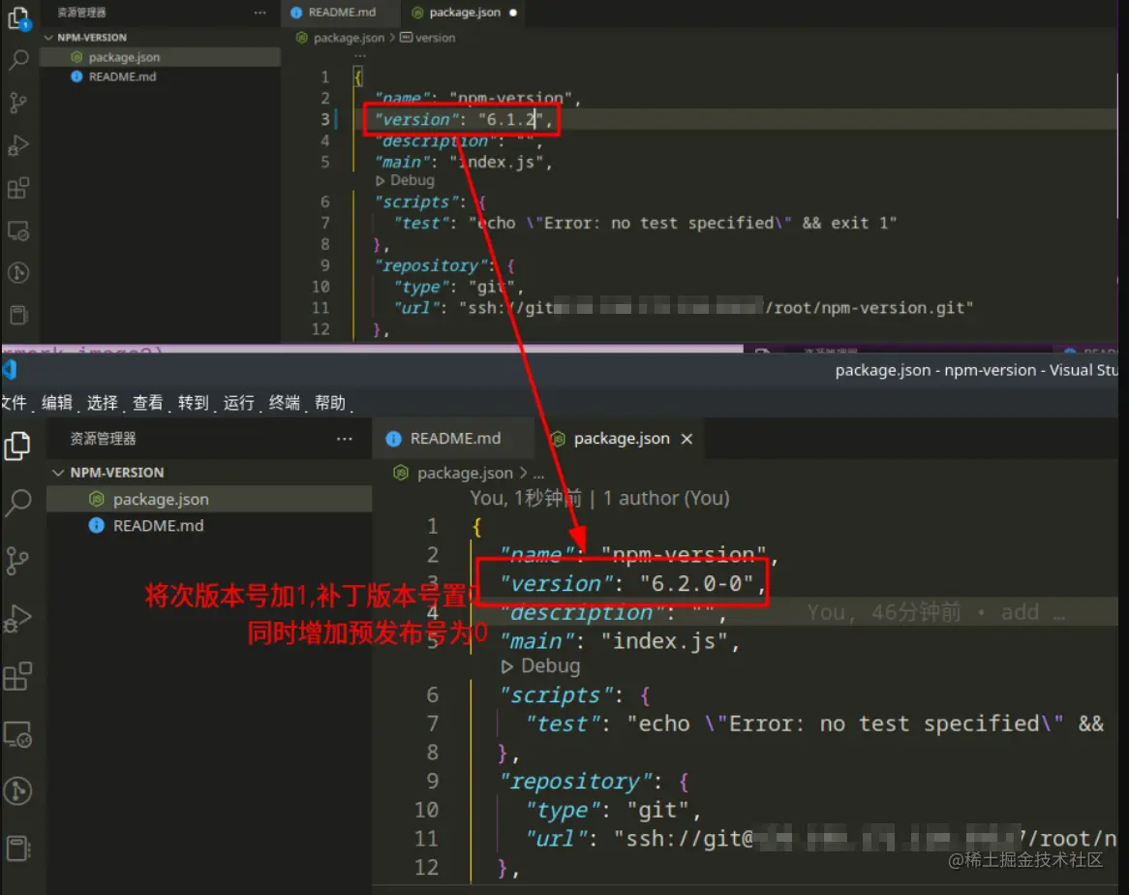Select README.md in top explorer tree
Image resolution: width=1129 pixels, height=895 pixels.
(159, 77)
